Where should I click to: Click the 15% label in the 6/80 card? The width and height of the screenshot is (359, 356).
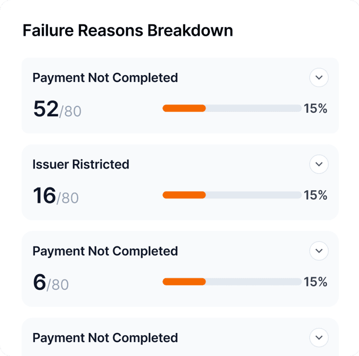coord(315,282)
